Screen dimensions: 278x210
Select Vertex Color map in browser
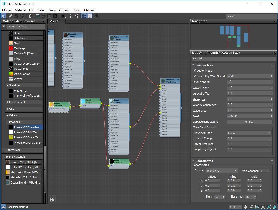(x=26, y=74)
